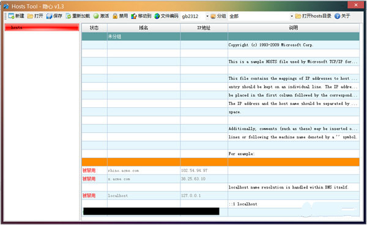The image size is (367, 225).
Task: Open the hosts directory via 打开hosts目录
Action: tap(313, 16)
